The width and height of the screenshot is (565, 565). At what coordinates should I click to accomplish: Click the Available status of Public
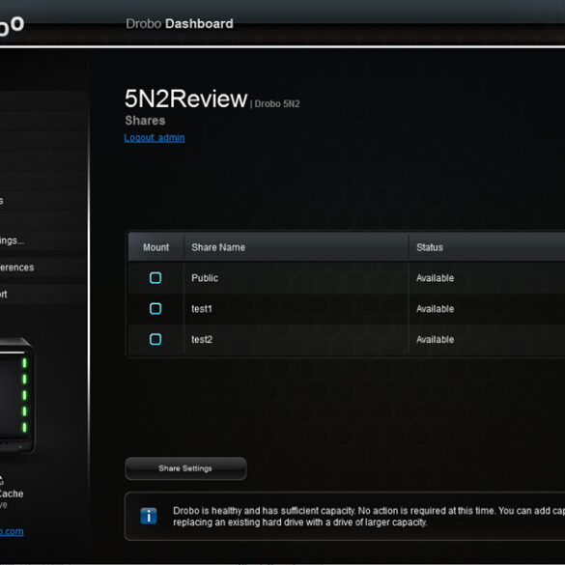[435, 278]
